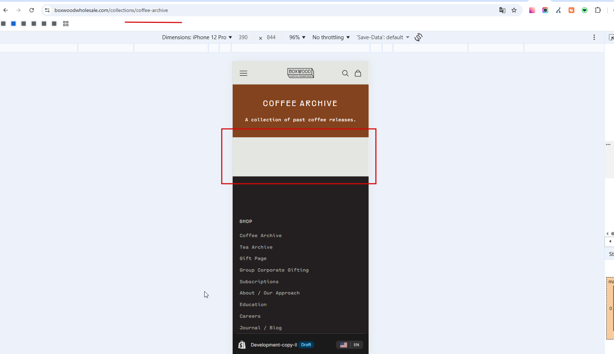
Task: Click the COFFEE ARCHIVE page heading
Action: (x=300, y=103)
